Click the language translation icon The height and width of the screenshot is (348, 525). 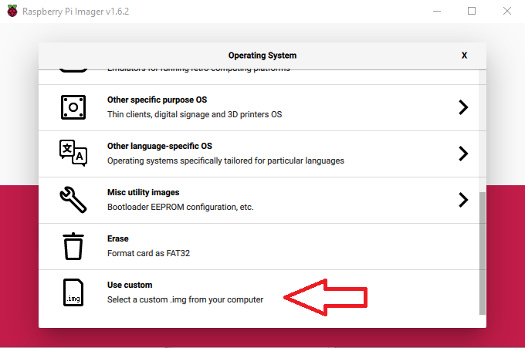[73, 154]
